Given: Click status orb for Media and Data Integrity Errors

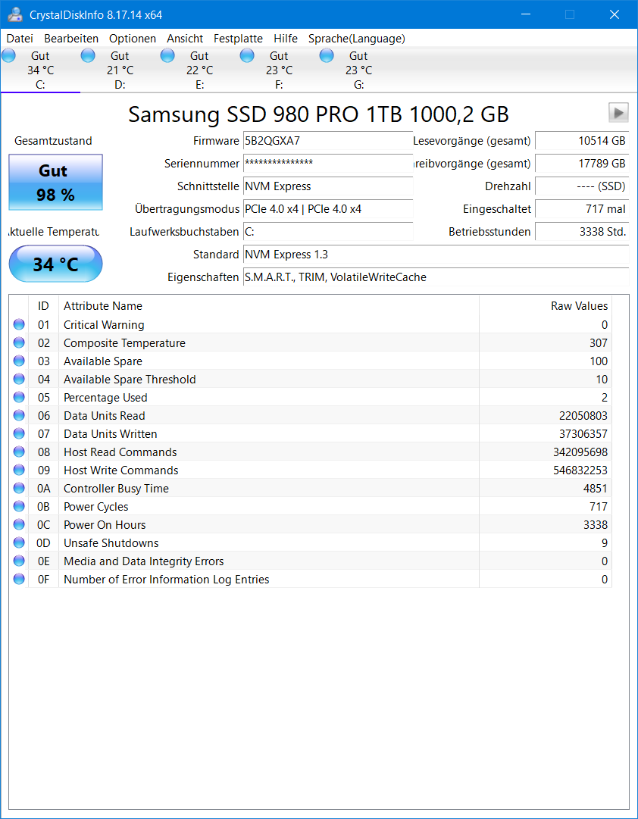Looking at the screenshot, I should click(x=20, y=561).
